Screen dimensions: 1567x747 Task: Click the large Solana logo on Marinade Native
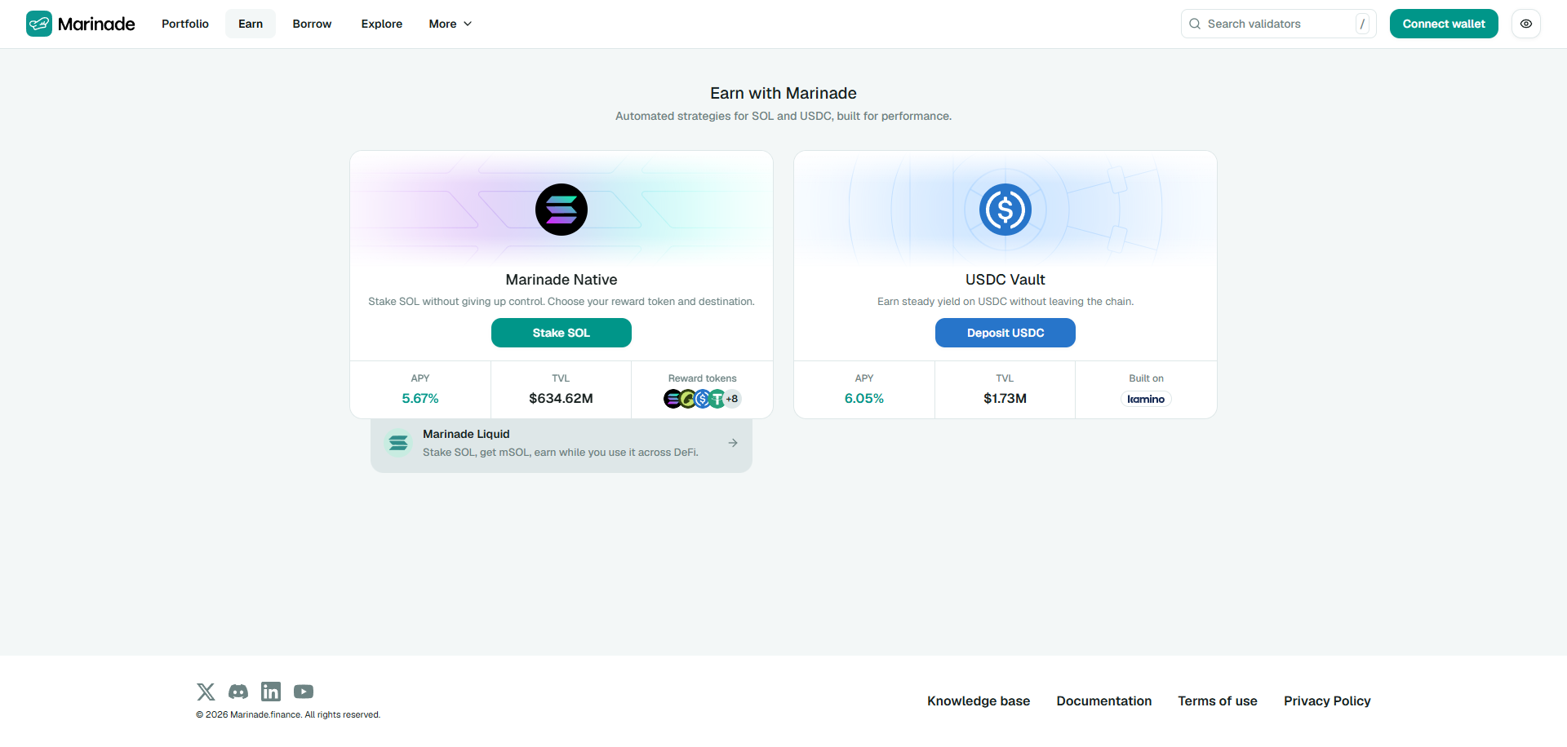[562, 210]
